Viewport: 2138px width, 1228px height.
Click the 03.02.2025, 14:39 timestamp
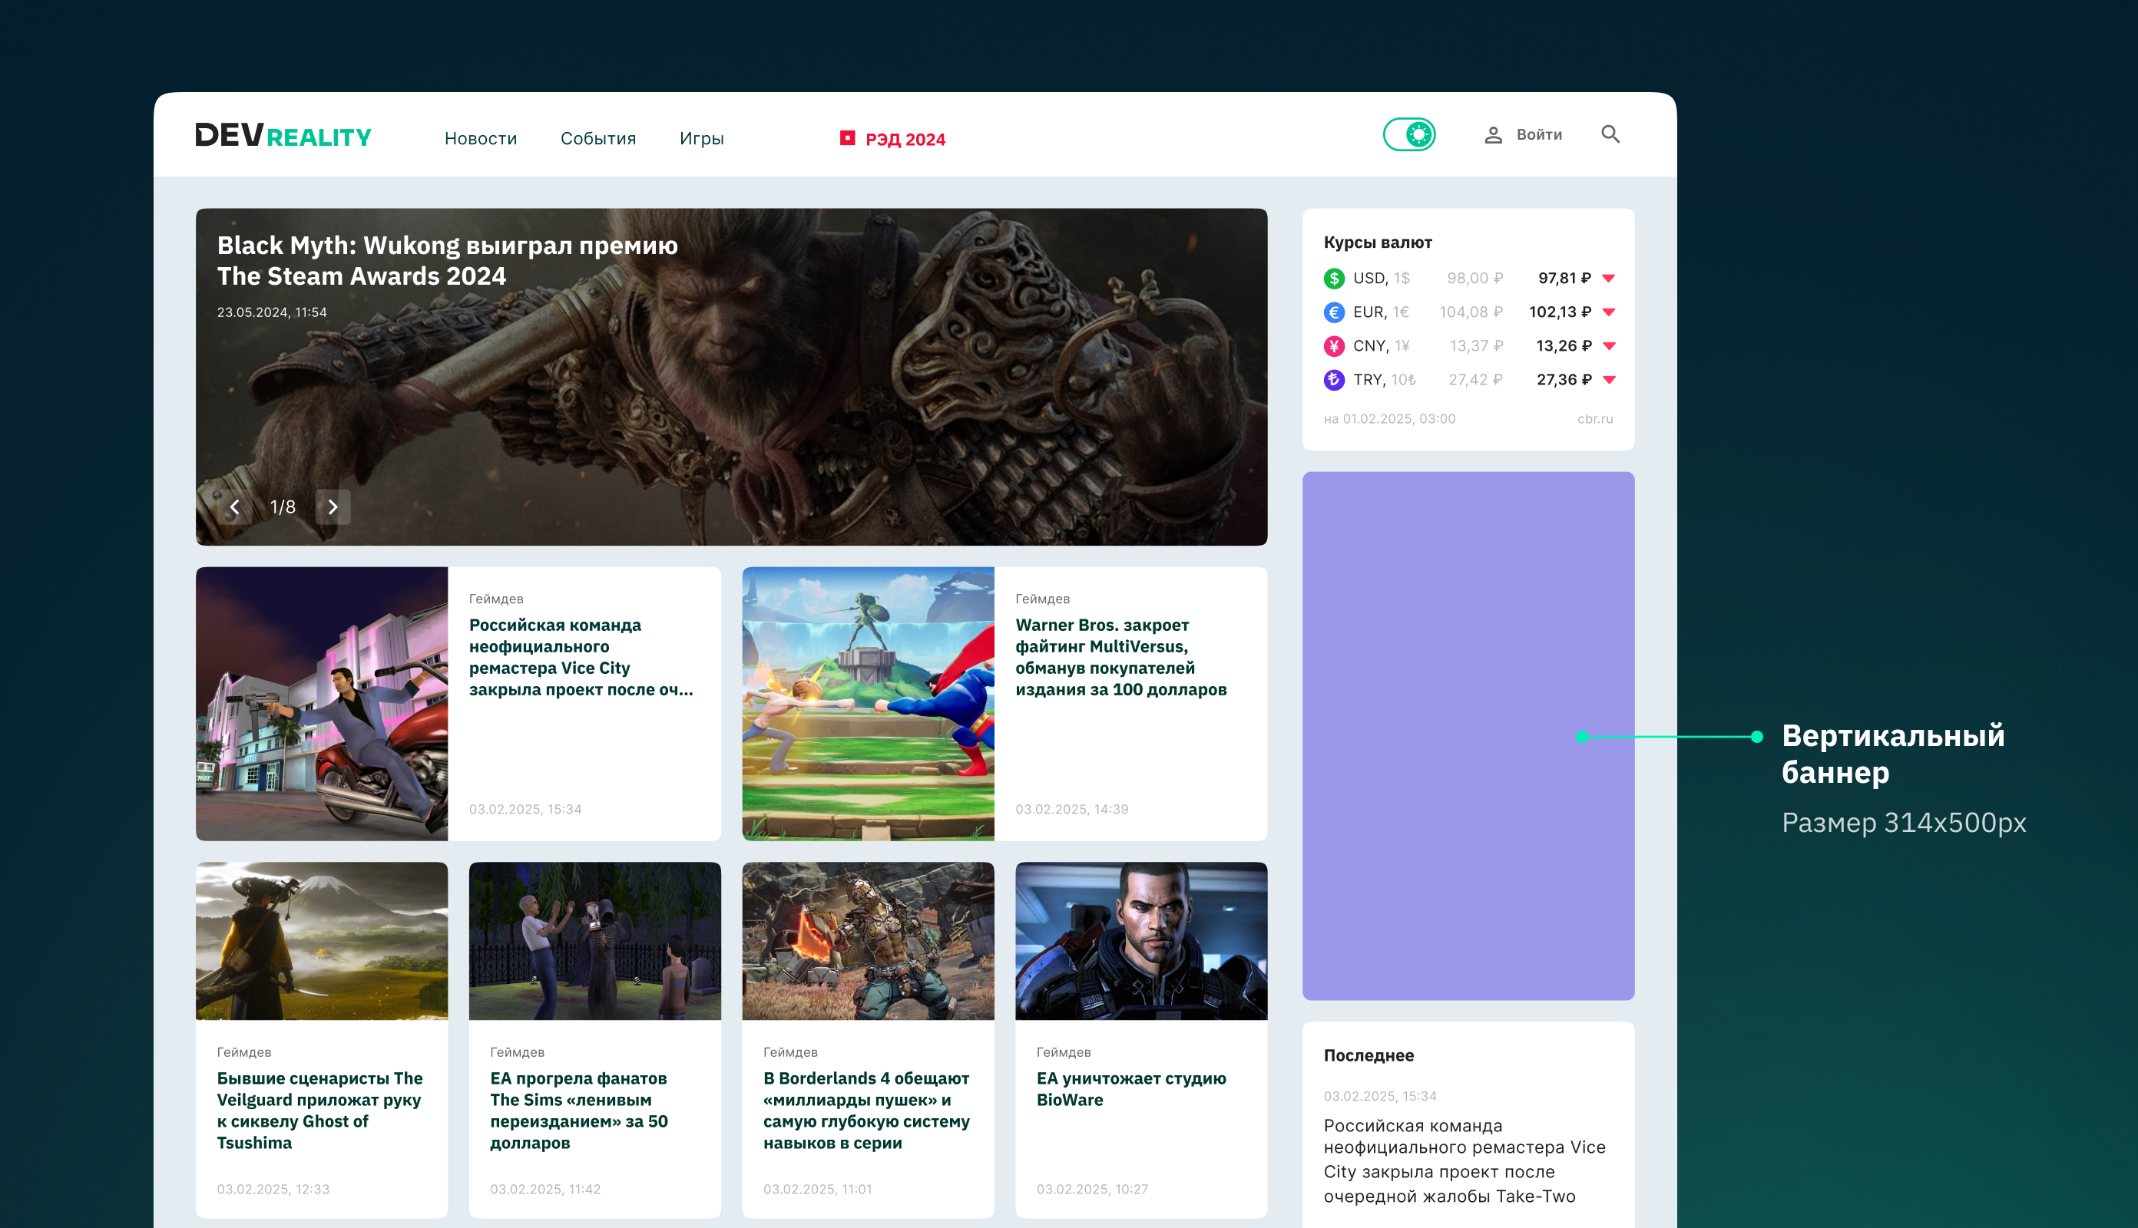point(1071,809)
